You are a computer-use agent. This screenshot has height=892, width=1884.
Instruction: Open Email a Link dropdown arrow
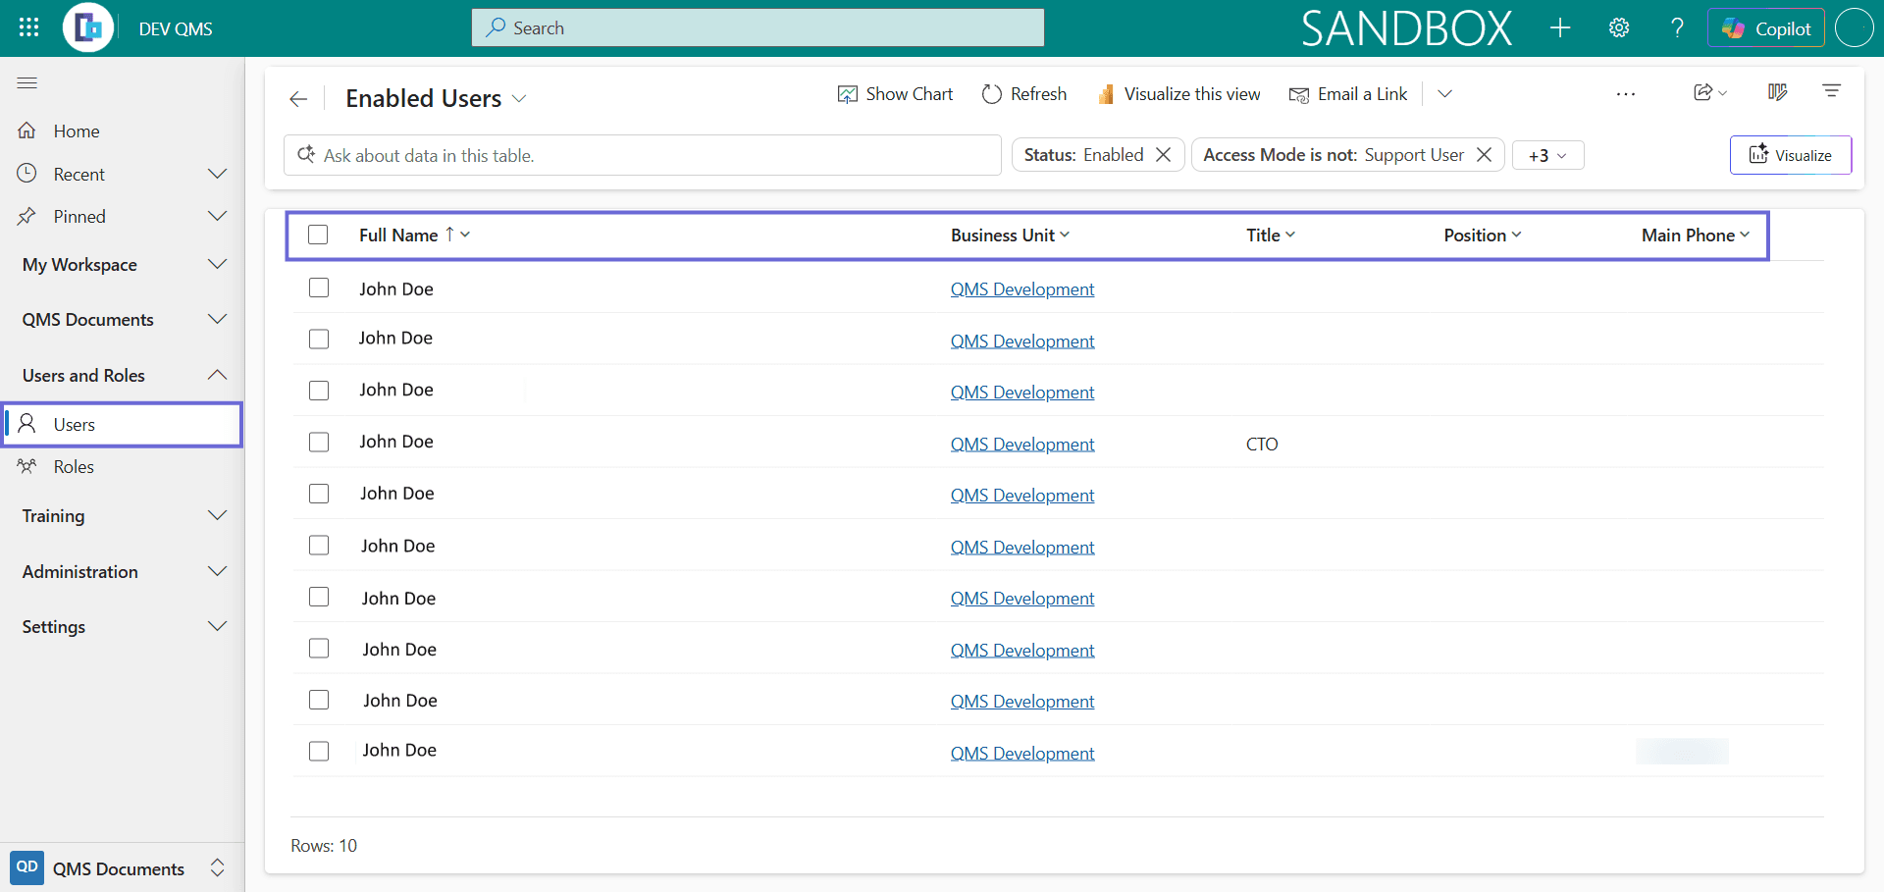pos(1444,94)
